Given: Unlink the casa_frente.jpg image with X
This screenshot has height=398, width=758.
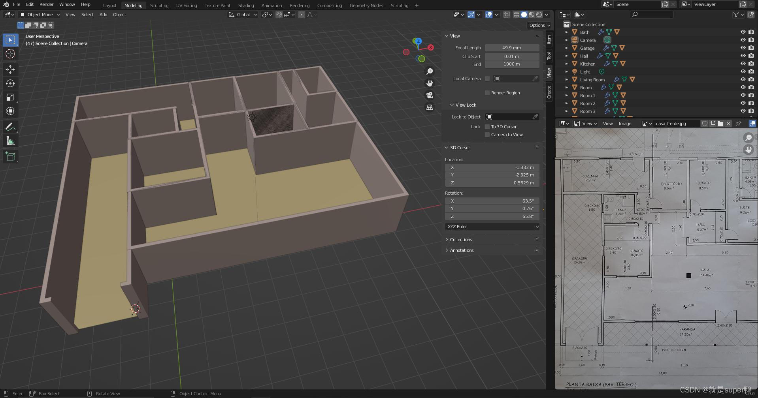Looking at the screenshot, I should pyautogui.click(x=728, y=124).
